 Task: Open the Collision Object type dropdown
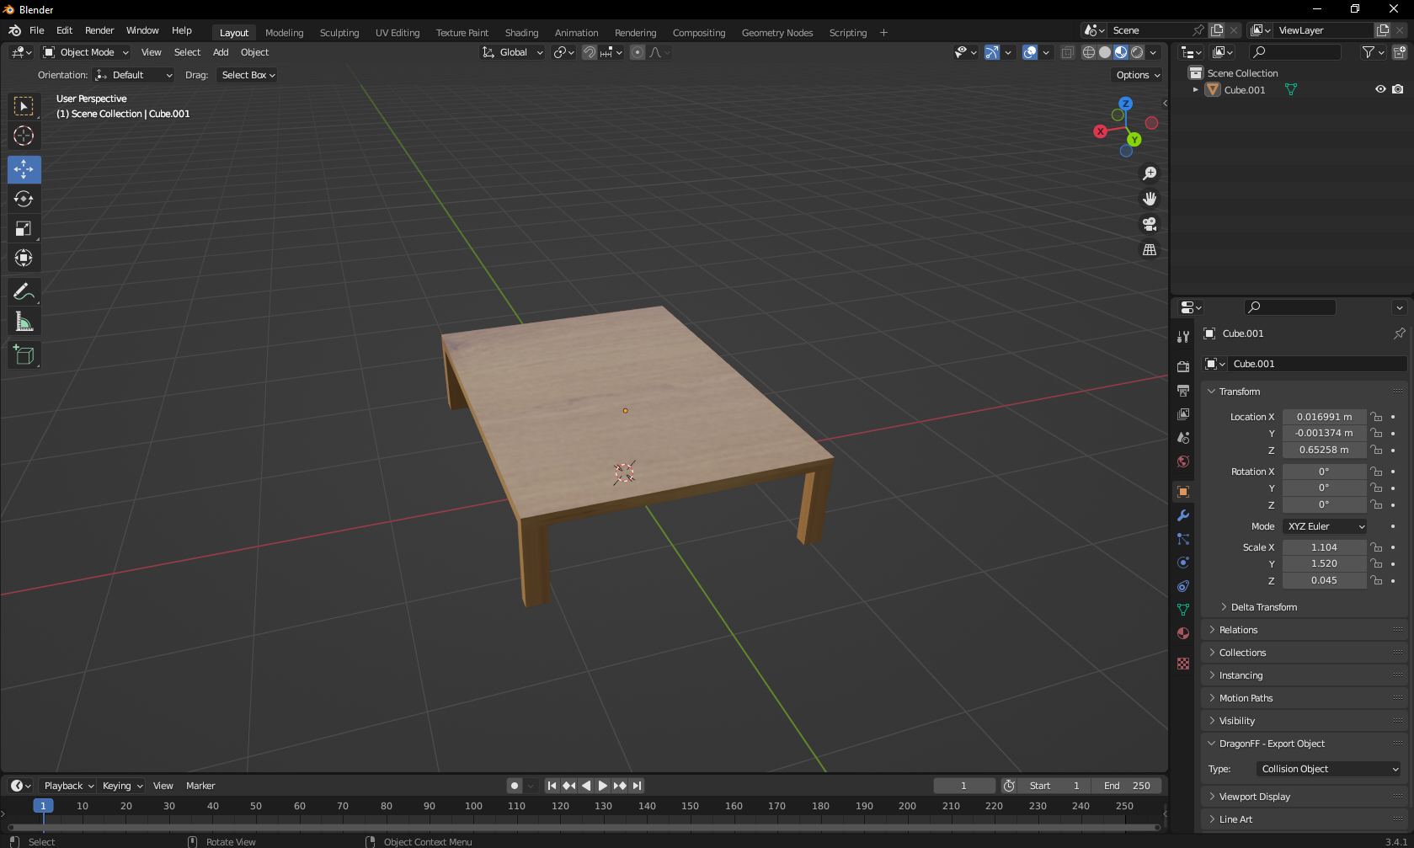click(1328, 768)
